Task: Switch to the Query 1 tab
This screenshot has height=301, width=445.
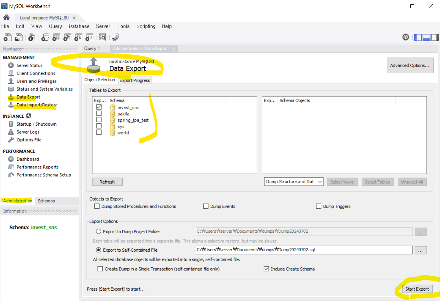Action: coord(92,48)
